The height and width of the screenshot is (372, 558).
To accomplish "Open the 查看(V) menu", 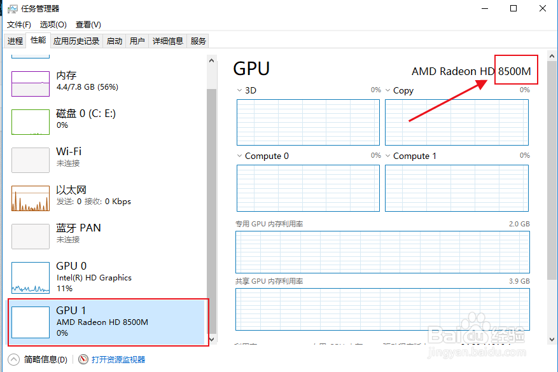I will pos(88,25).
